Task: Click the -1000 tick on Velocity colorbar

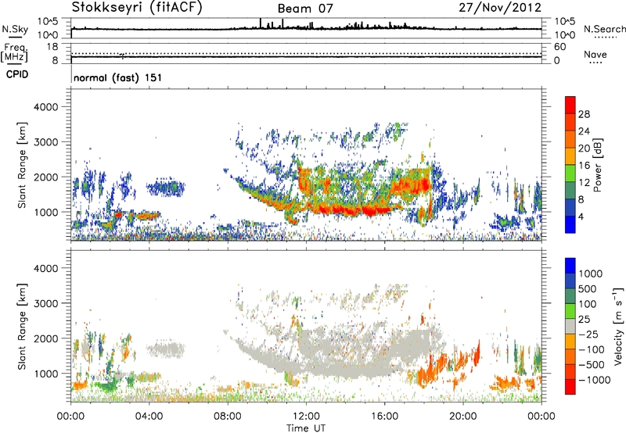Action: click(x=594, y=380)
